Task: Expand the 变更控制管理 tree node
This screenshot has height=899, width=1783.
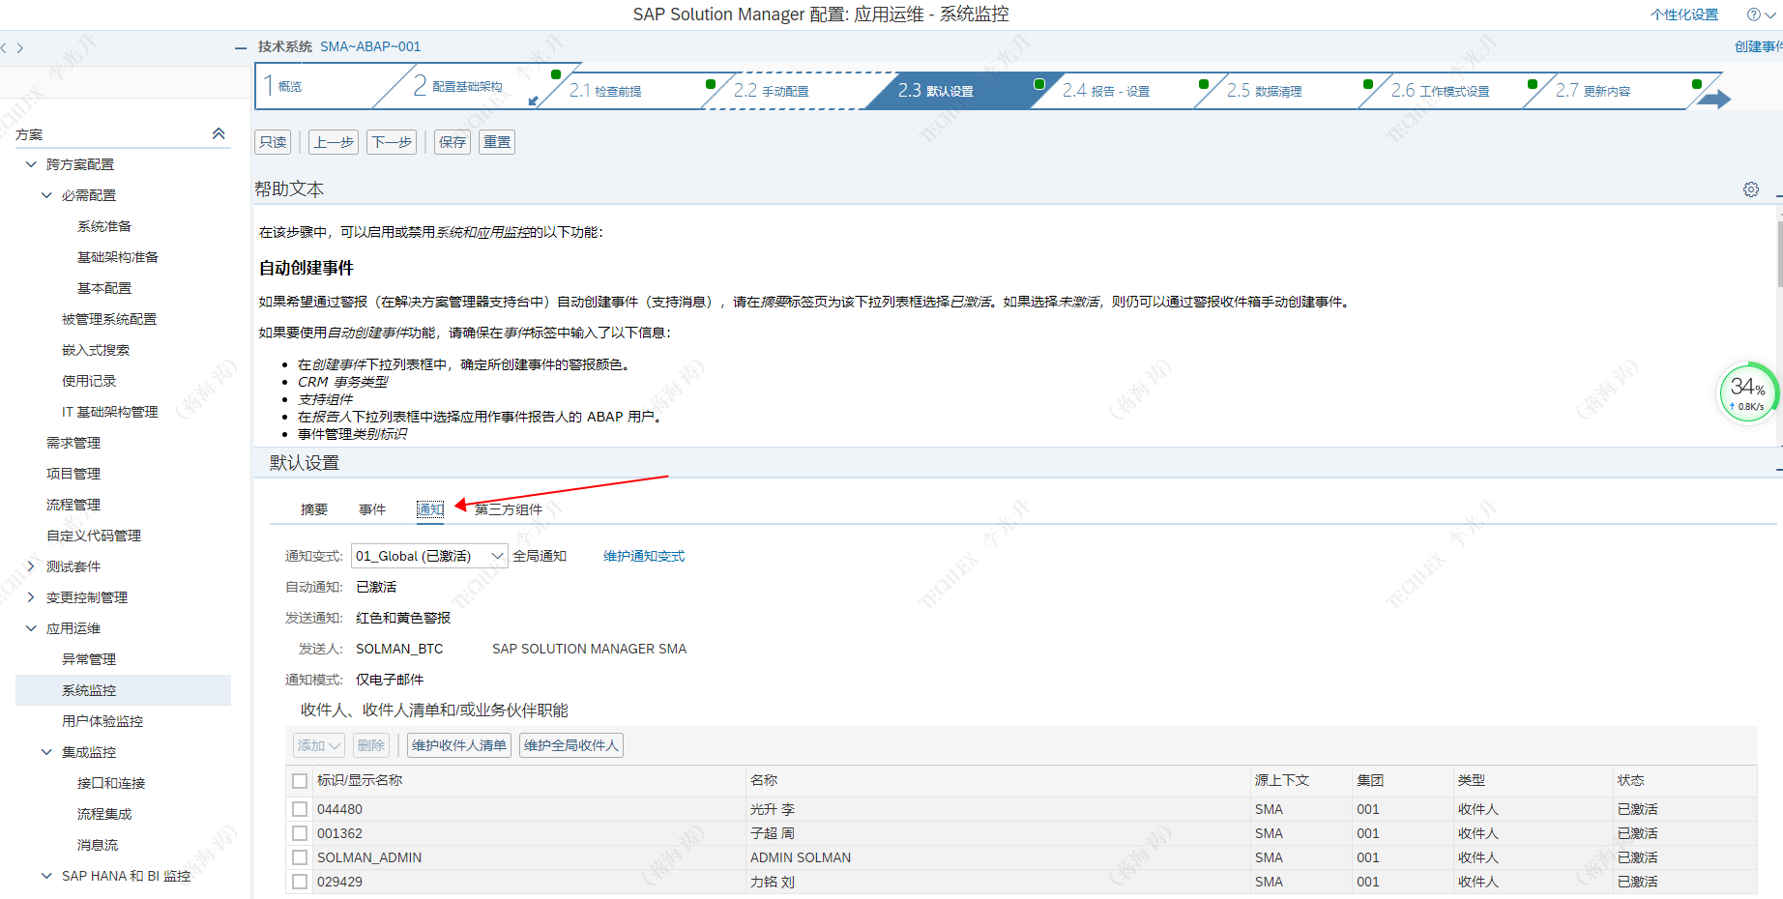Action: (31, 597)
